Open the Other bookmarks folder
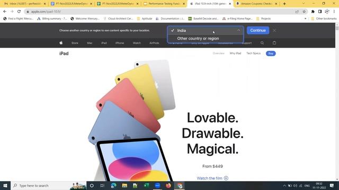The width and height of the screenshot is (339, 190). coord(324,19)
